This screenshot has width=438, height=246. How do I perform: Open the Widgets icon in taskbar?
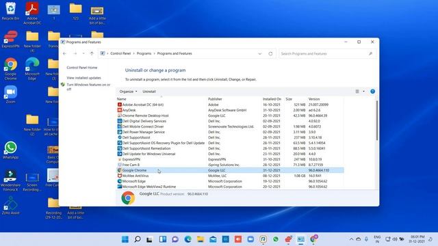[163, 239]
